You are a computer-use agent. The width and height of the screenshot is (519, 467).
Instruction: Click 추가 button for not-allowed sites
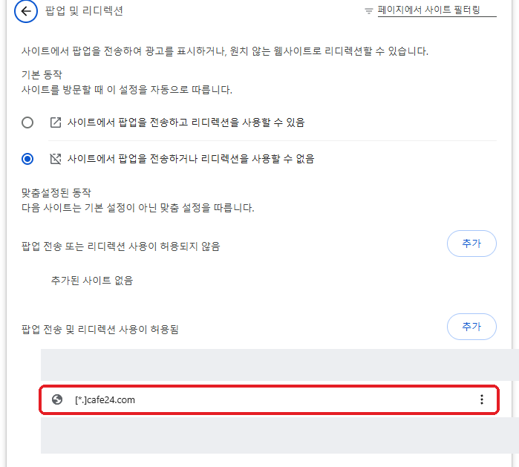[x=471, y=244]
